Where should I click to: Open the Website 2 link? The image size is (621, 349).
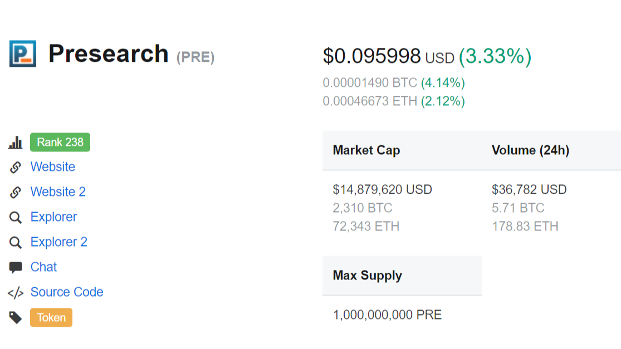click(58, 192)
